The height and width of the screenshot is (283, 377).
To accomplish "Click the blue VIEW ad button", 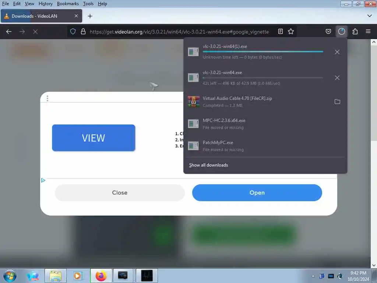I will 94,138.
